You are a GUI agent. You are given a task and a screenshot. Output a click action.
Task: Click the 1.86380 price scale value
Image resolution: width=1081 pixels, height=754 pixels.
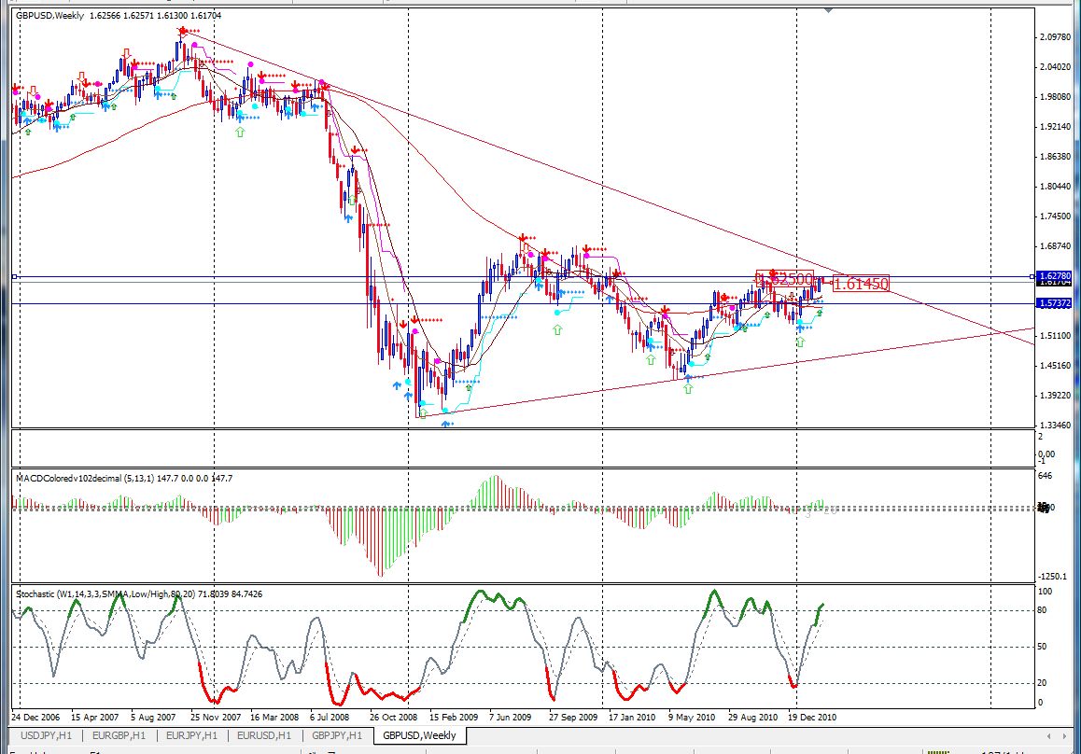(x=1055, y=157)
